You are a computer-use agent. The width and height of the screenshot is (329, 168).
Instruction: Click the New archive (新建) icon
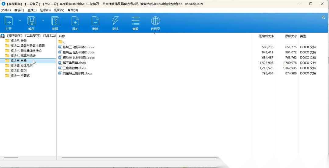pos(55,21)
